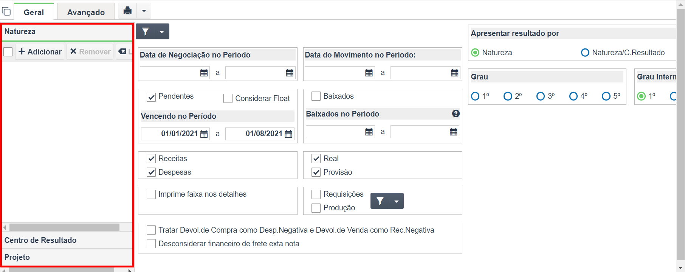Image resolution: width=685 pixels, height=272 pixels.
Task: Click the filter funnel icon beside Natureza panel
Action: tap(146, 32)
